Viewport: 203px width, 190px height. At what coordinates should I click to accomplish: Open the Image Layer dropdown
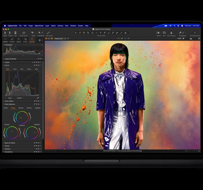pos(60,39)
